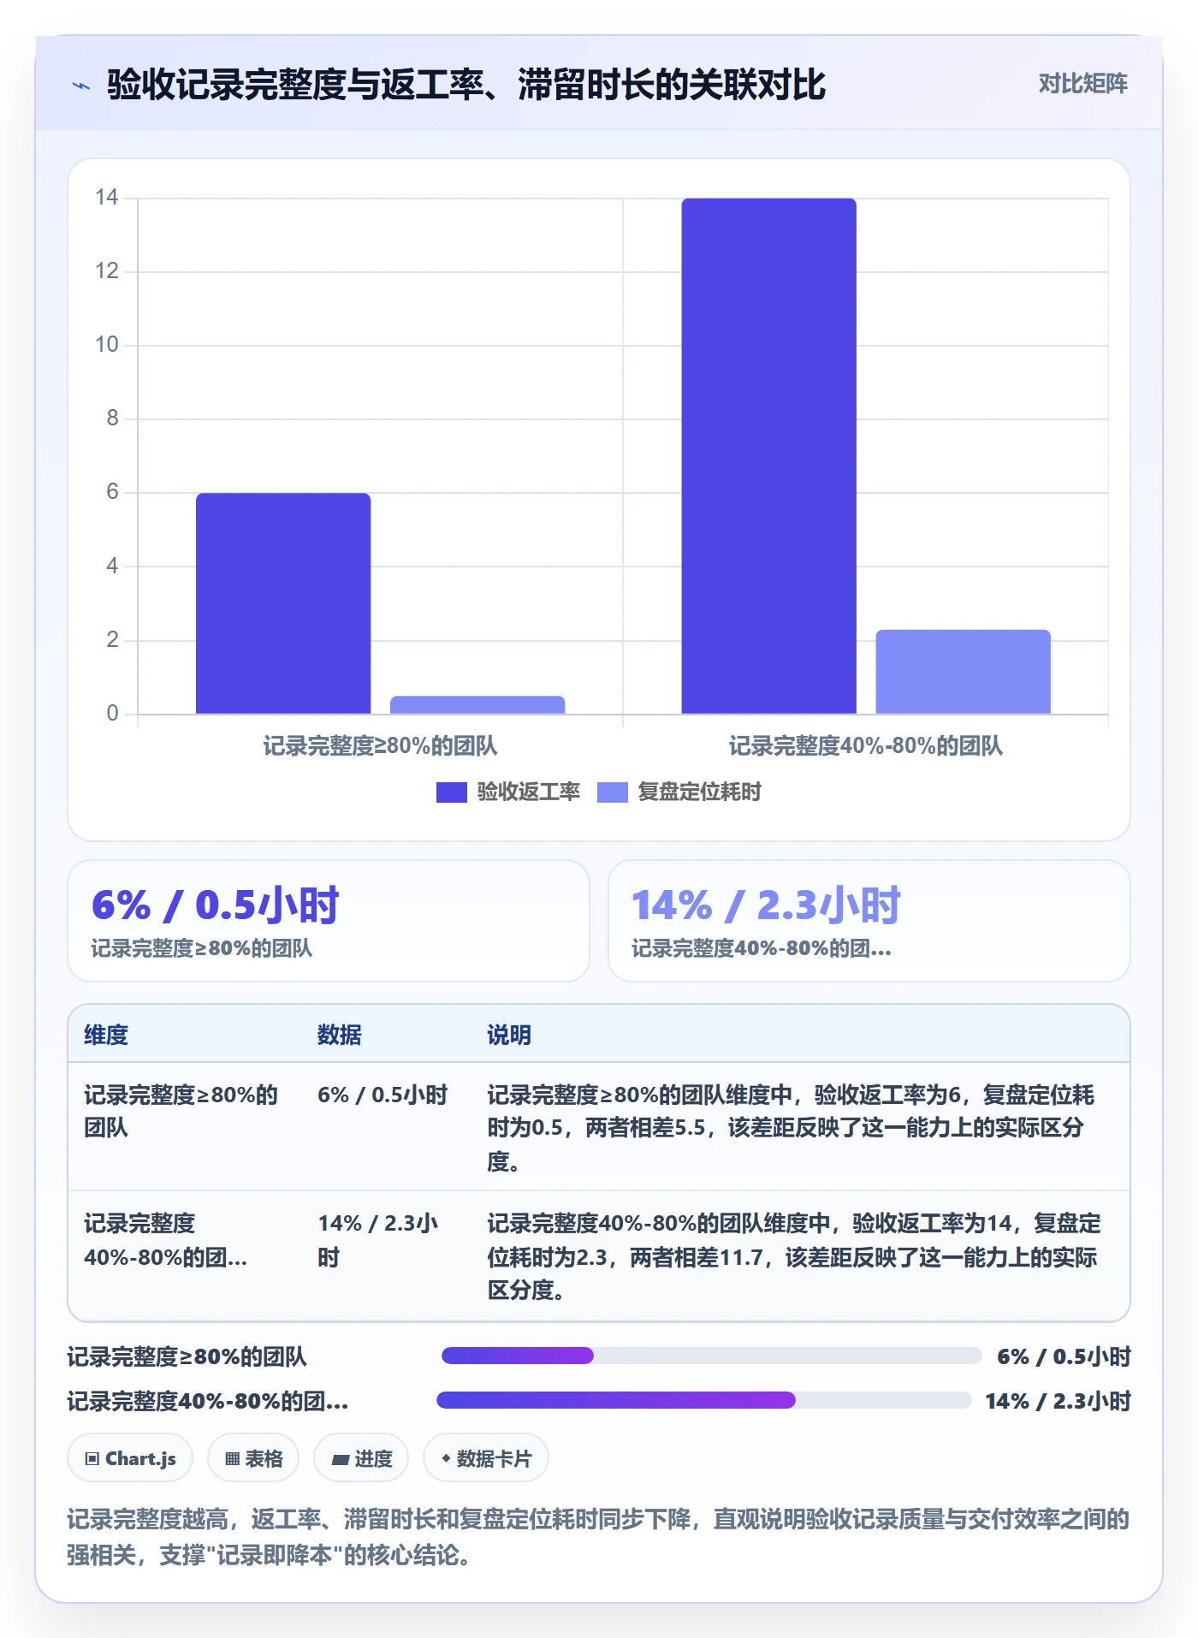The height and width of the screenshot is (1638, 1198).
Task: Click the 复盘定位耗时 bar for 记录完整度≥80%的团队
Action: click(477, 704)
